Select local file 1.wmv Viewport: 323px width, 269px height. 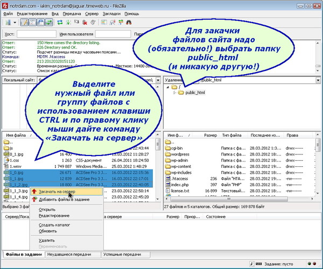[16, 166]
